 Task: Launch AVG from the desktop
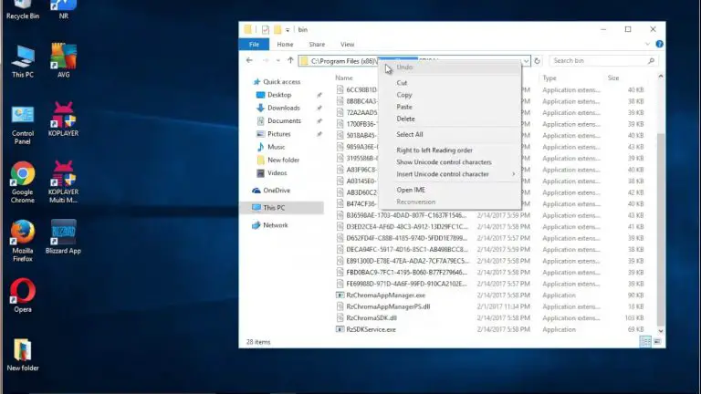(64, 61)
